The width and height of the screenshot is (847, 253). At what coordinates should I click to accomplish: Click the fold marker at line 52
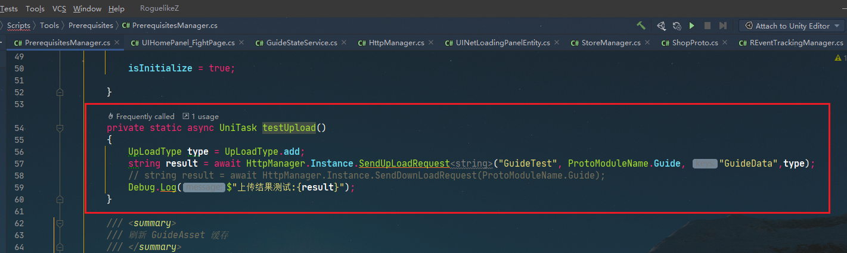(x=60, y=92)
